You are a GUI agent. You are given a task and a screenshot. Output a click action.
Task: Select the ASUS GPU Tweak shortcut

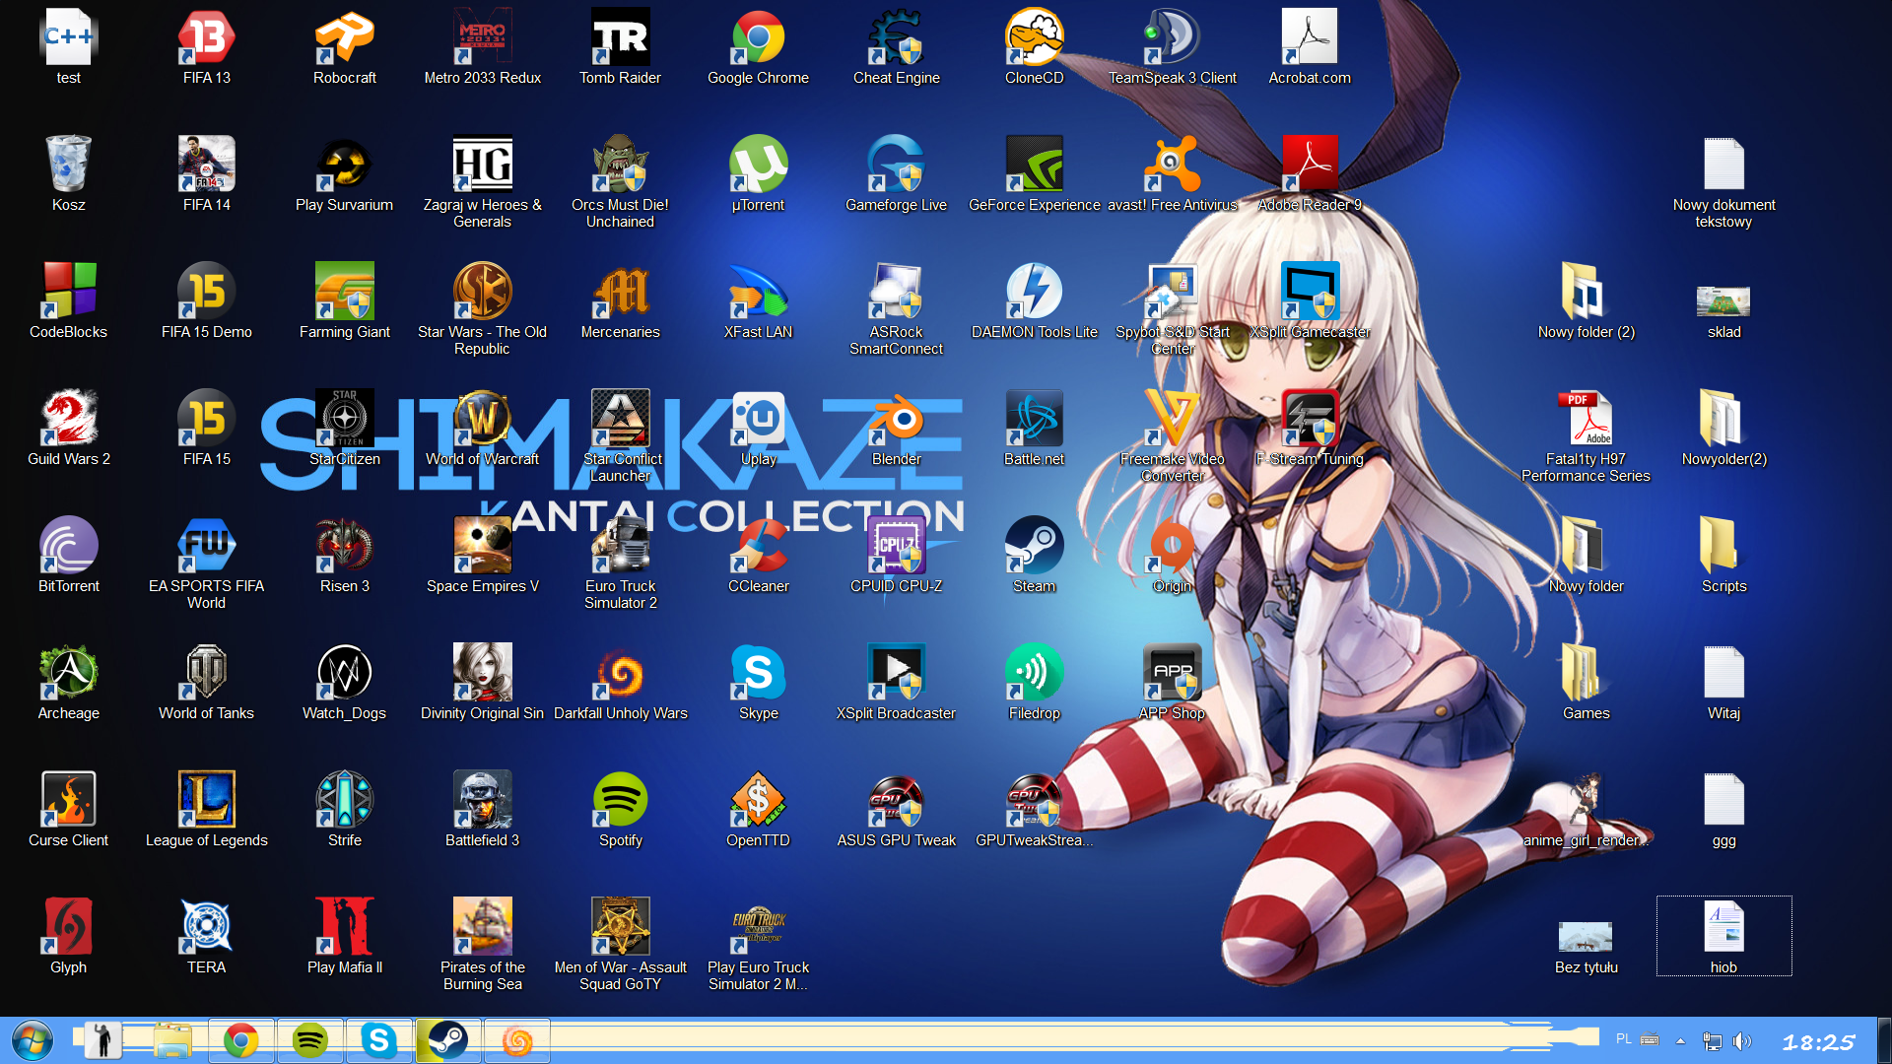pyautogui.click(x=897, y=809)
